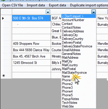Select the current row arrow header
This screenshot has height=109, width=108.
coord(6,18)
